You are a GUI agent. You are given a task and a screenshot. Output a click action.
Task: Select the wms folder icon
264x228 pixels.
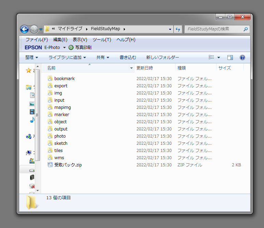pyautogui.click(x=50, y=157)
